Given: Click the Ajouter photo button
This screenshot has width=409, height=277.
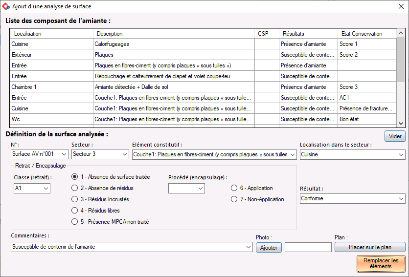Looking at the screenshot, I should pos(269,247).
